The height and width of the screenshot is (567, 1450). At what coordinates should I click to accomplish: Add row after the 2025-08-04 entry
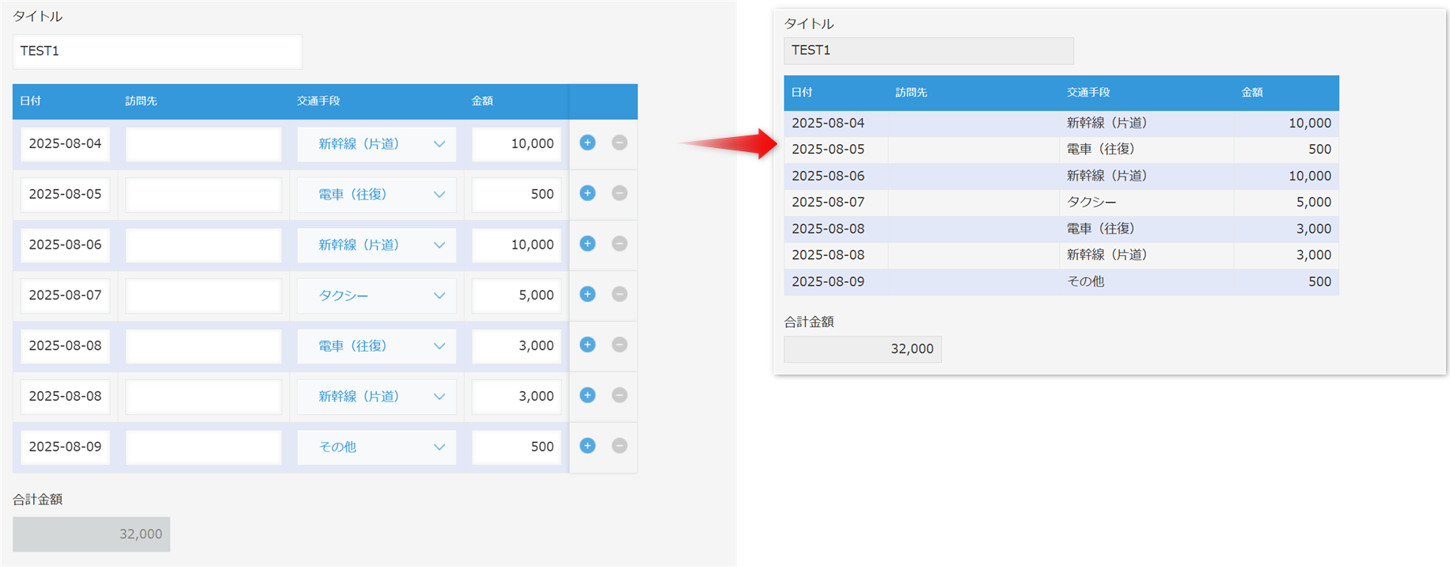point(587,143)
